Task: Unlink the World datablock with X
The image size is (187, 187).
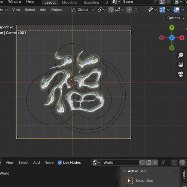Action: click(155, 163)
